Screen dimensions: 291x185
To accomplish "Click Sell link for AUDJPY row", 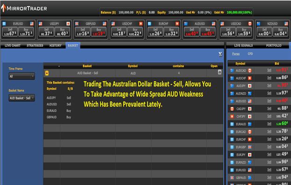I will [x=270, y=85].
